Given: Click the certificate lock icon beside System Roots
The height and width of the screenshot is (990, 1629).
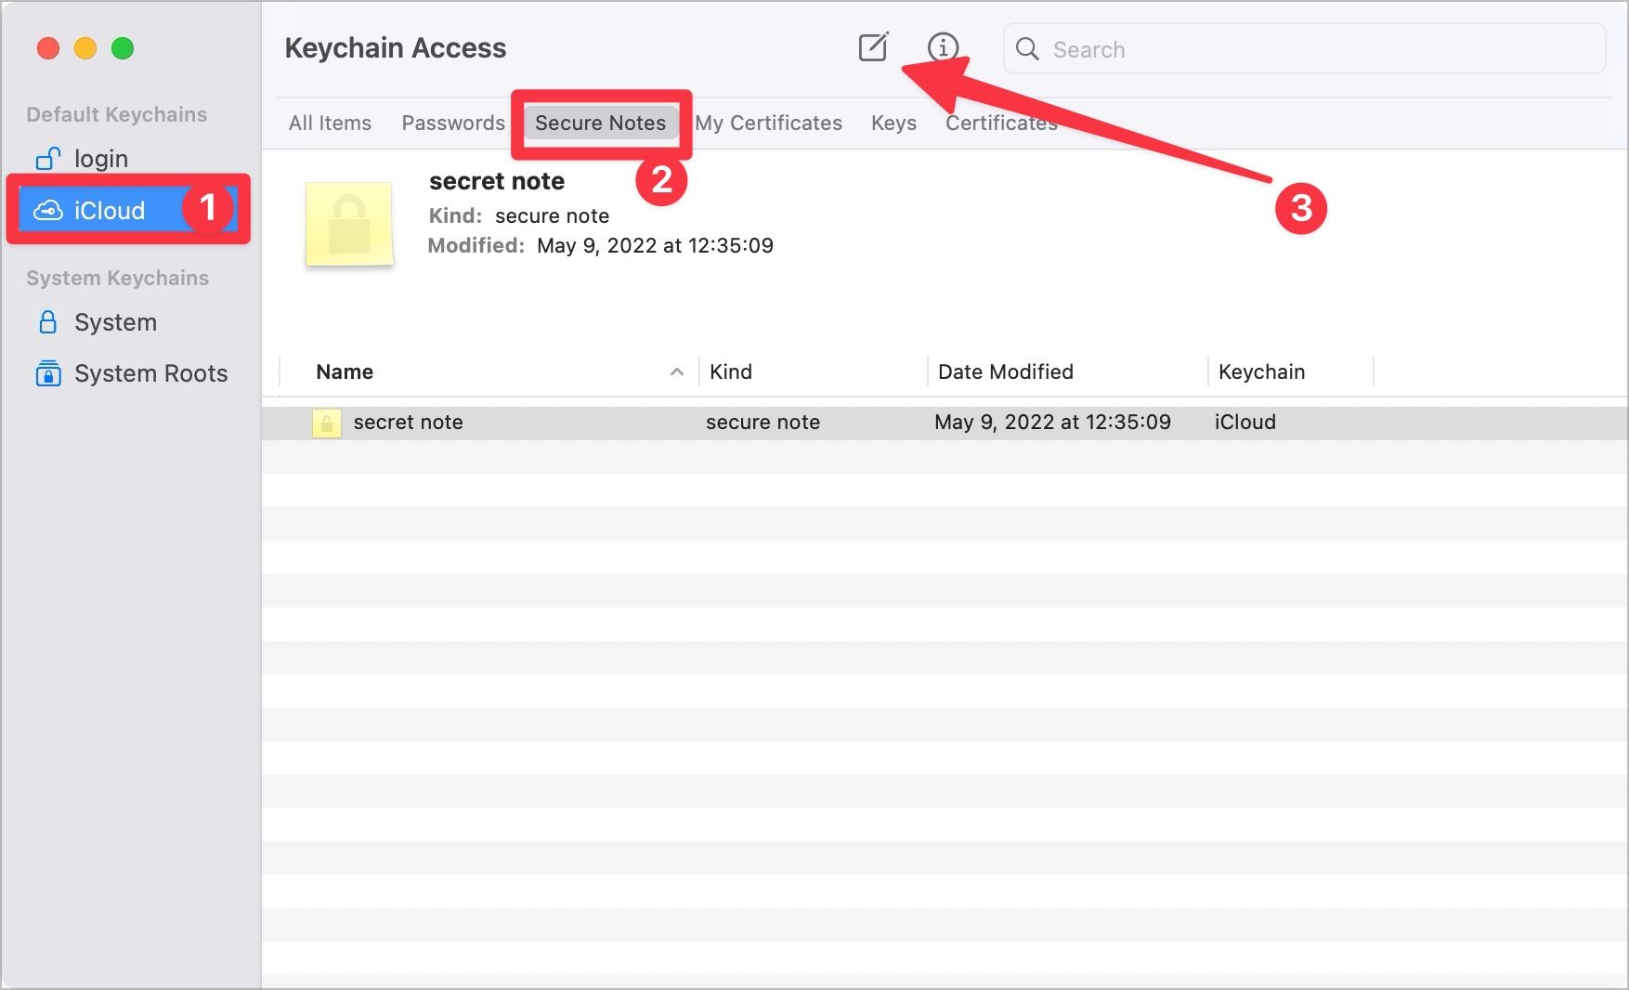Looking at the screenshot, I should click(48, 373).
